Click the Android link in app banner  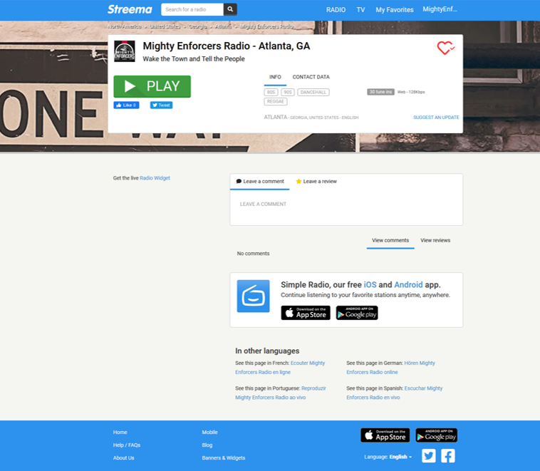point(408,284)
